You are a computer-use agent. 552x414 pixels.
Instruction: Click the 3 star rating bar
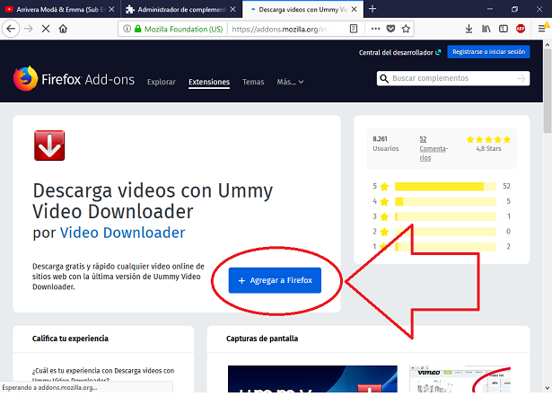445,216
